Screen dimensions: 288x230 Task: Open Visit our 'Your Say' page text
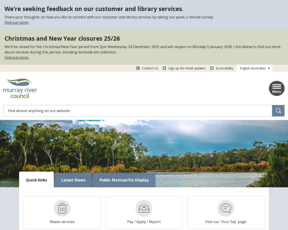pyautogui.click(x=226, y=221)
